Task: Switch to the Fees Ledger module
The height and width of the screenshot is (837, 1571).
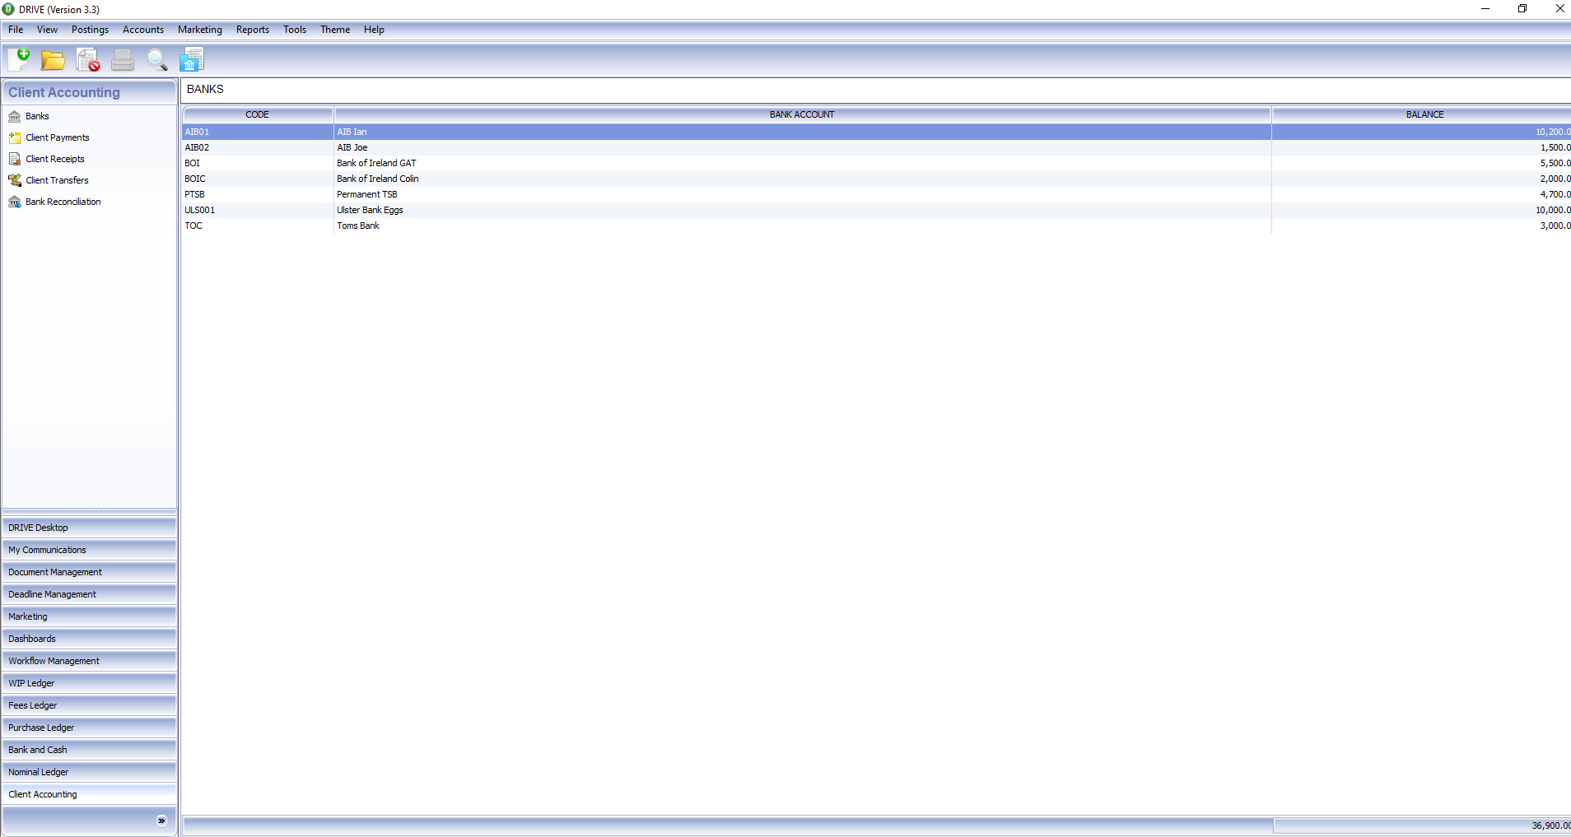Action: point(89,705)
